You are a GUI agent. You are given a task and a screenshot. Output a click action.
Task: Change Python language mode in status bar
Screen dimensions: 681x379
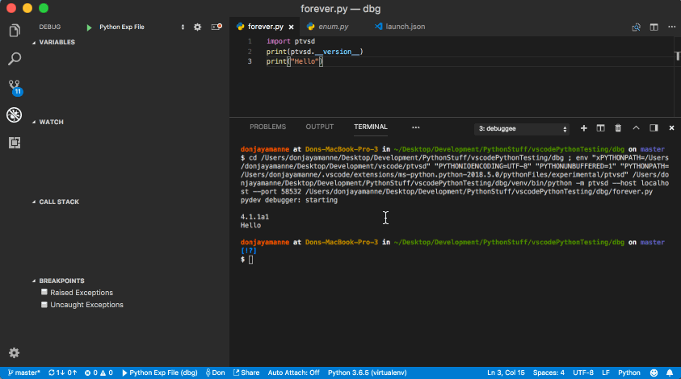click(x=628, y=373)
